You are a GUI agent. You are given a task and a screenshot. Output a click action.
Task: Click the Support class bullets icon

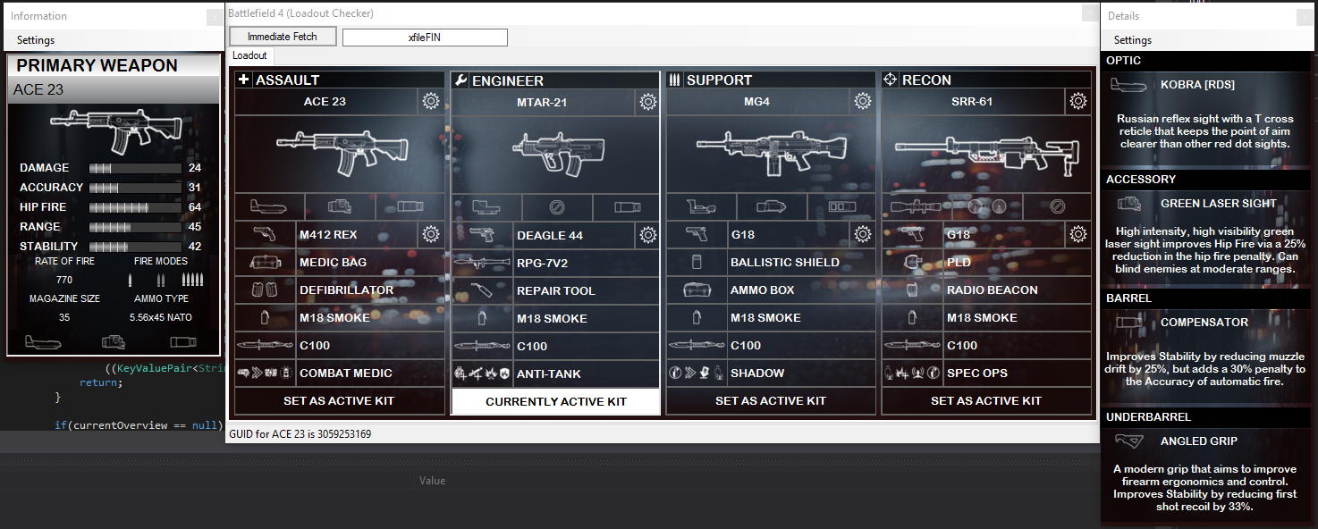674,80
